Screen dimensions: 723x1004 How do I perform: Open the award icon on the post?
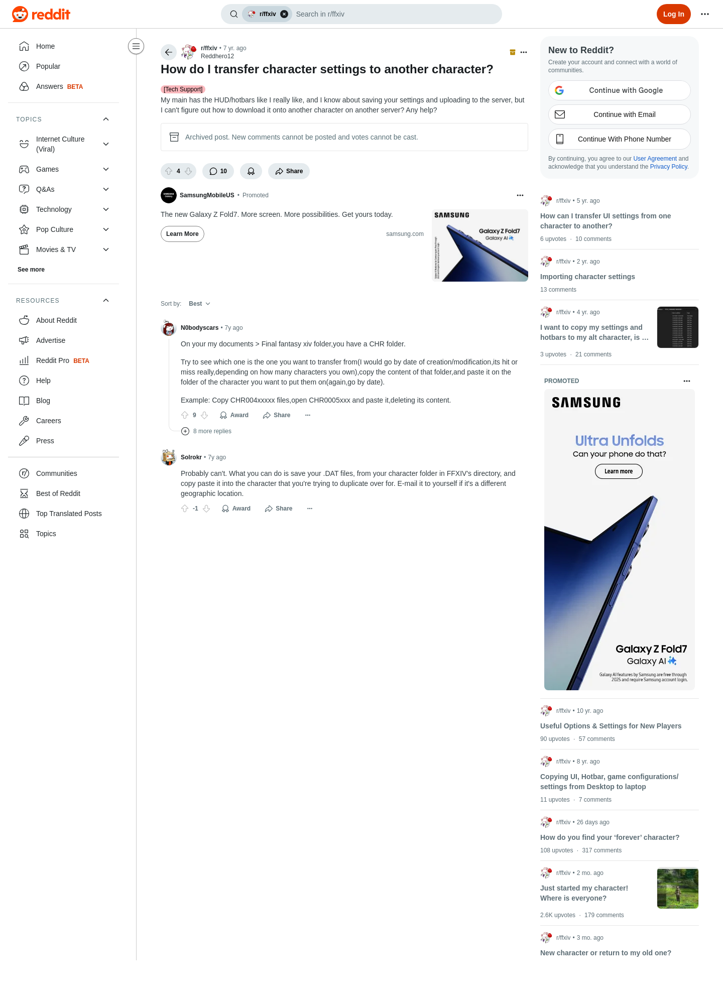click(251, 171)
